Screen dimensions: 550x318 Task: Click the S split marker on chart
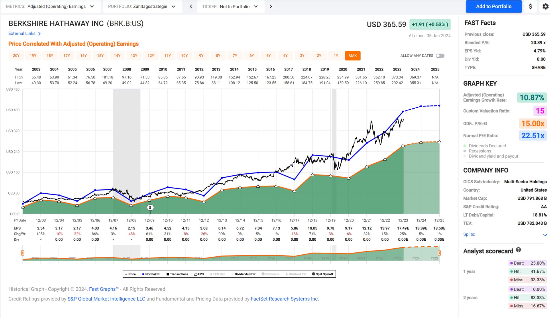150,207
